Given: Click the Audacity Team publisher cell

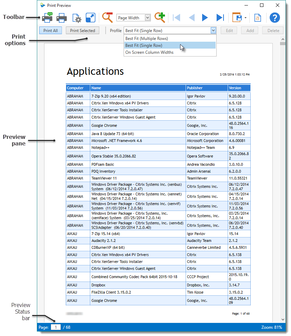Looking at the screenshot, I should [207, 241].
